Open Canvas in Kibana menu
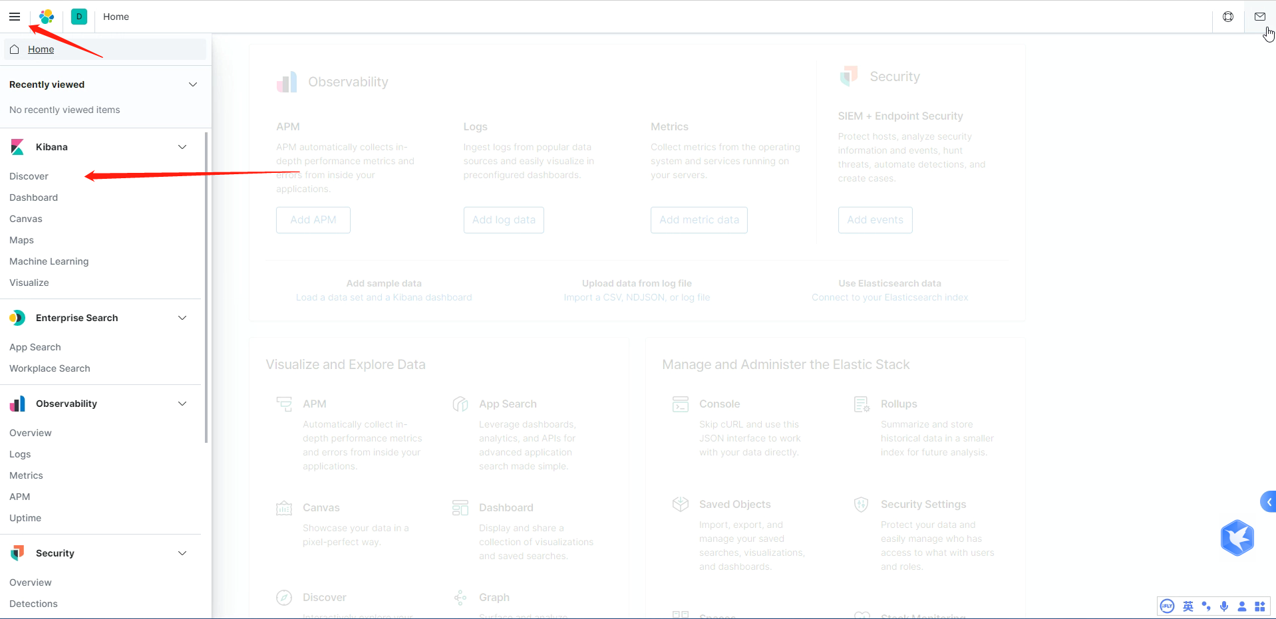1276x619 pixels. point(26,219)
